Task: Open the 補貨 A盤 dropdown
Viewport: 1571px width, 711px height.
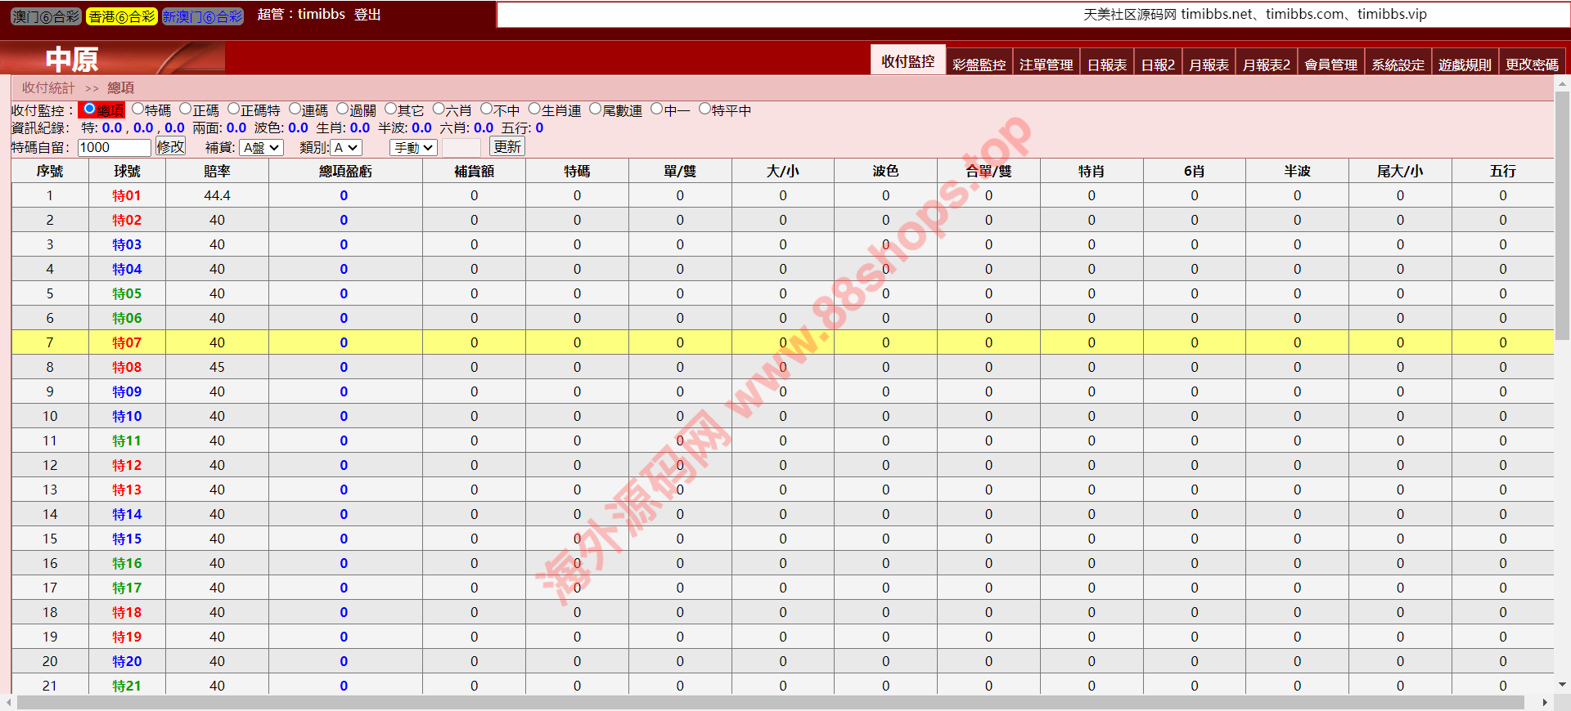Action: pyautogui.click(x=262, y=148)
